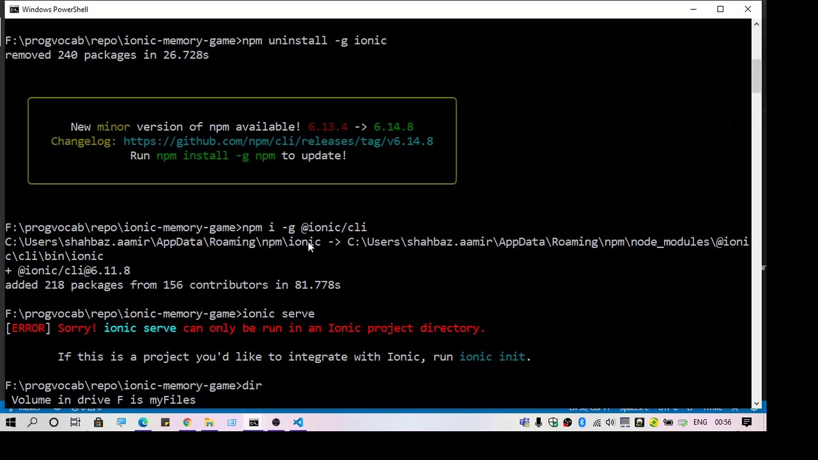This screenshot has width=818, height=460.
Task: Click '+ @ionic/cli@6.11.8' line
Action: coord(68,271)
